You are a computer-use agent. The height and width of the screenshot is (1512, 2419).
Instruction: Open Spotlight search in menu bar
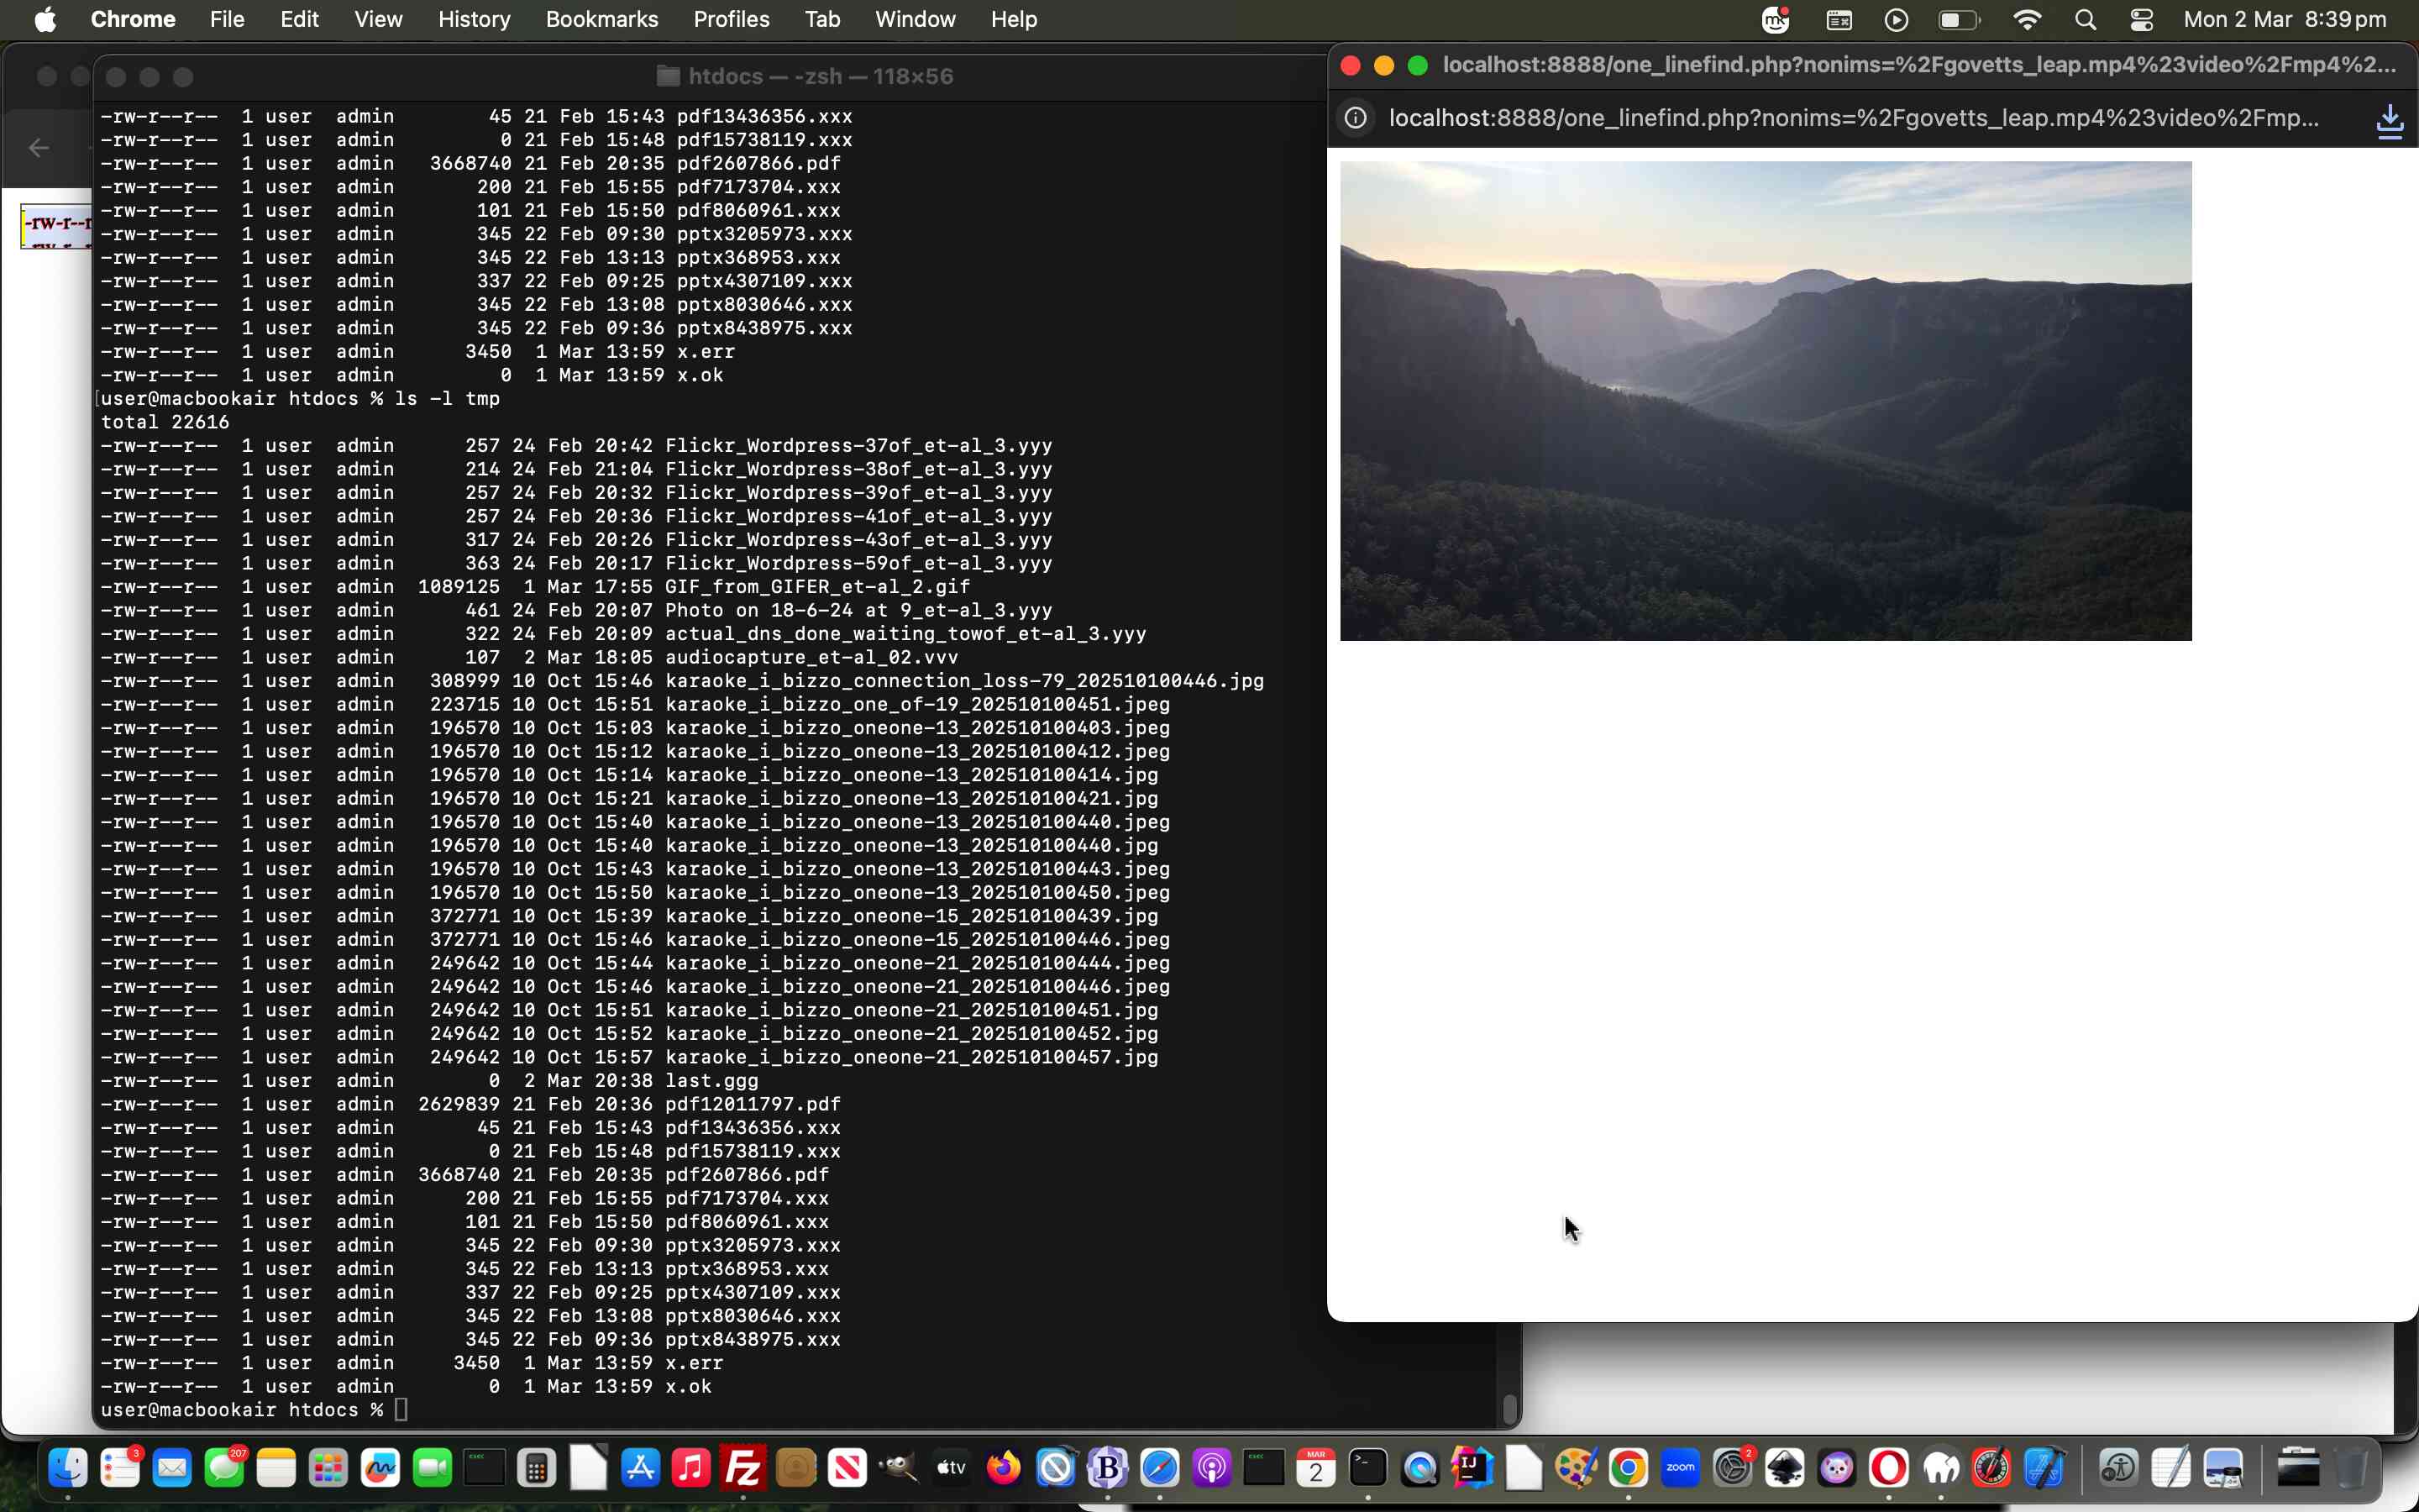(2084, 20)
